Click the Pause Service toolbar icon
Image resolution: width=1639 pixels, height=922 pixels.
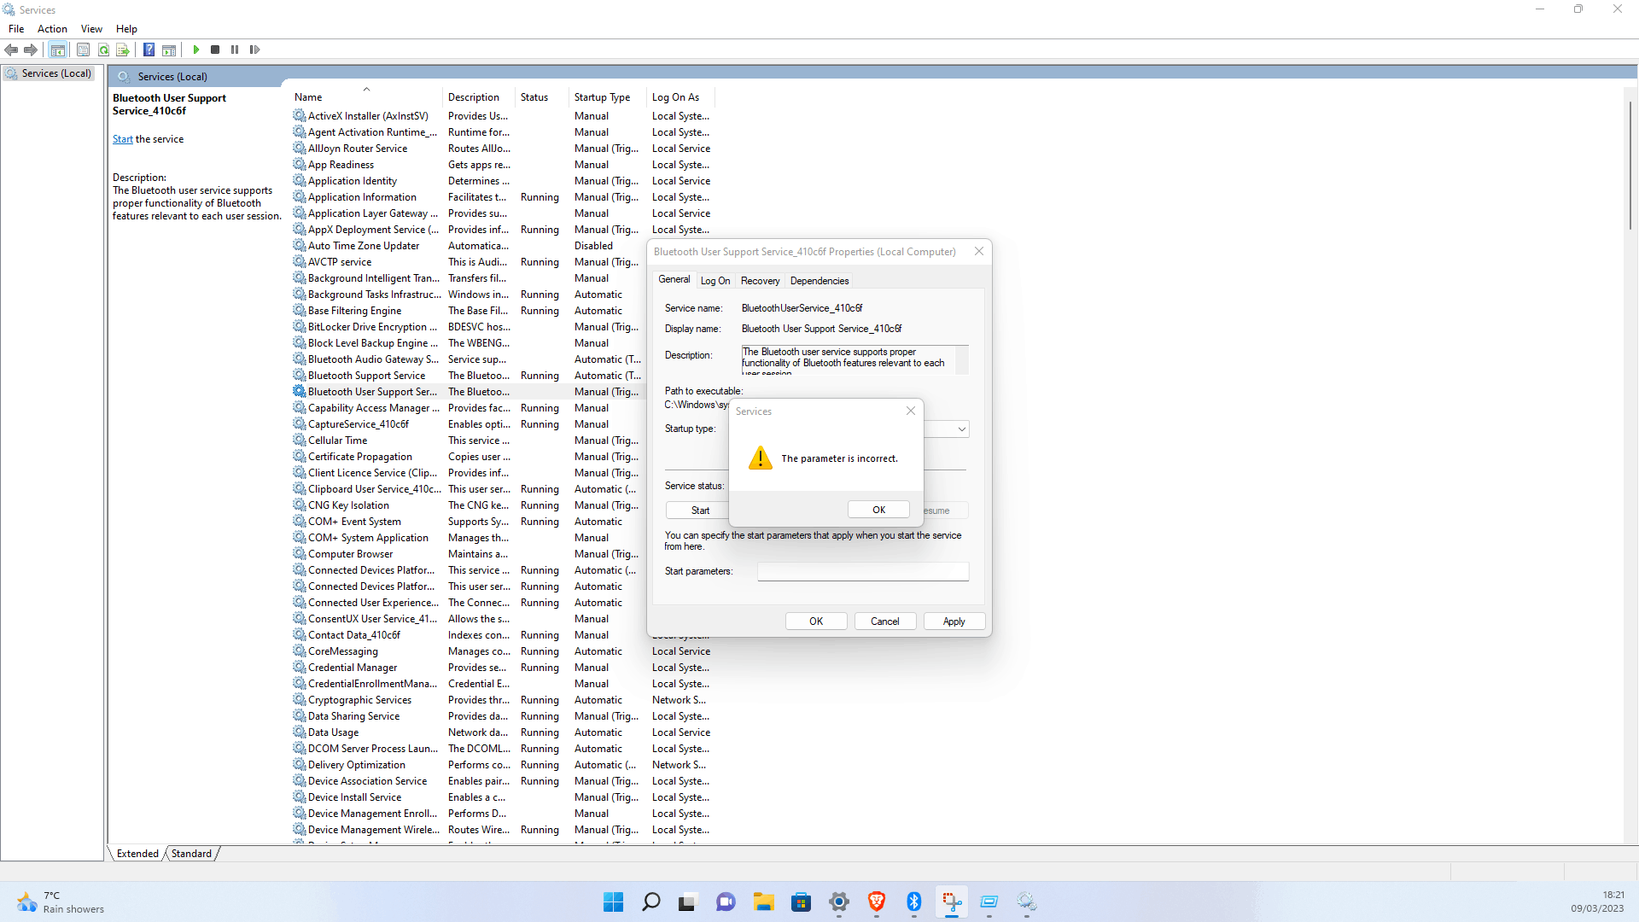[235, 50]
